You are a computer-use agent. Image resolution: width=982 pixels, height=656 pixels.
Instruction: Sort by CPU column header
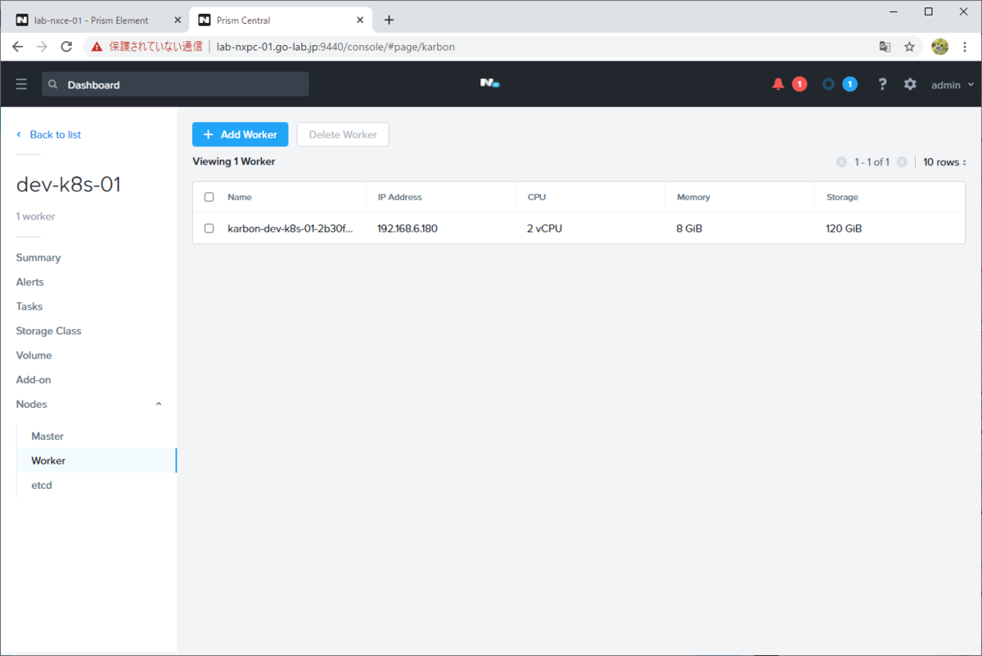coord(536,197)
